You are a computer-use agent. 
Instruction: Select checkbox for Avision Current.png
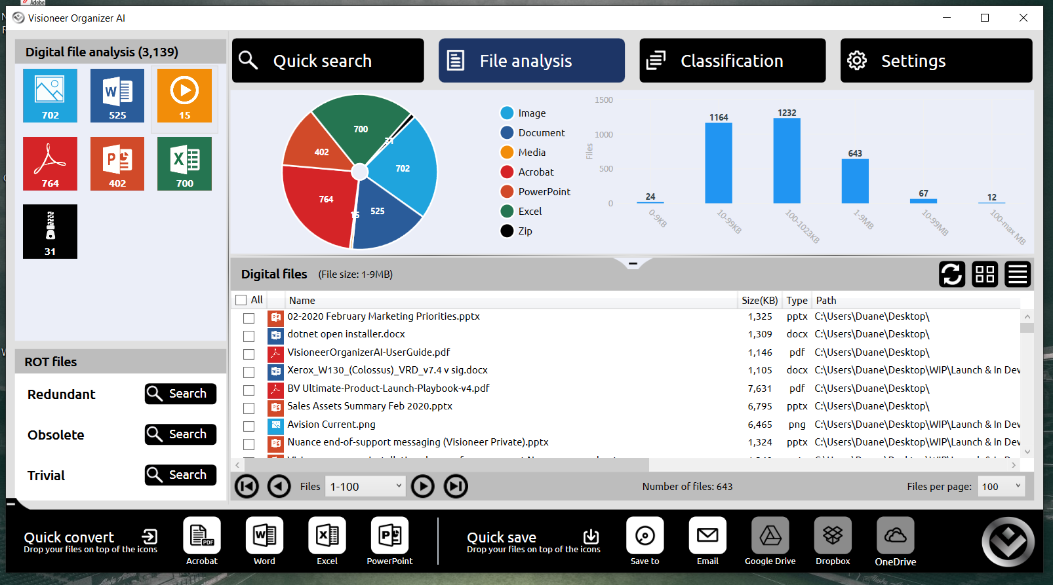pyautogui.click(x=248, y=426)
